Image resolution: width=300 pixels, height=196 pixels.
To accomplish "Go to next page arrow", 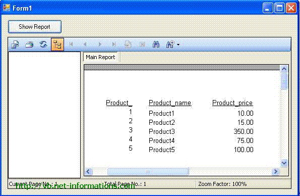I will (99, 44).
